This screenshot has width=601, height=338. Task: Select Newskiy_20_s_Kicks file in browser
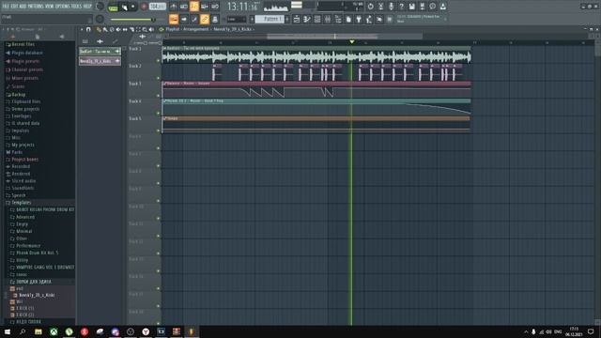tap(37, 296)
